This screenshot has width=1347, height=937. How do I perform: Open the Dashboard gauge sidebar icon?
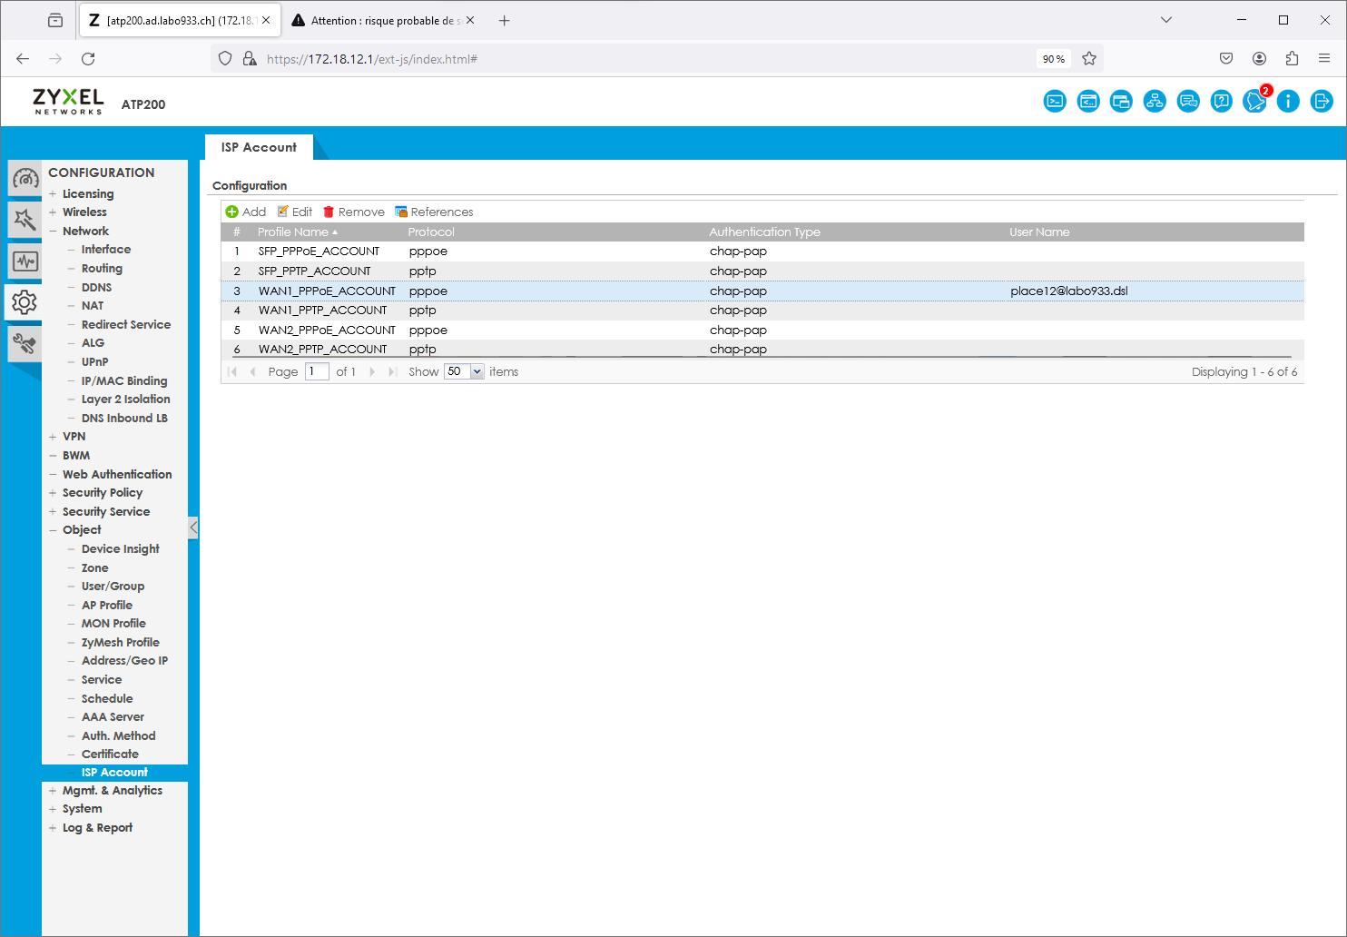pos(25,178)
